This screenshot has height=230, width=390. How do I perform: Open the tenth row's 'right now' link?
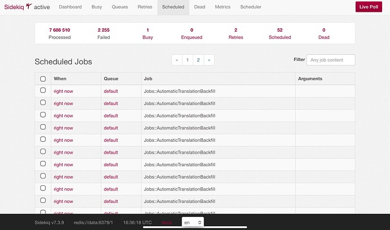click(x=63, y=201)
